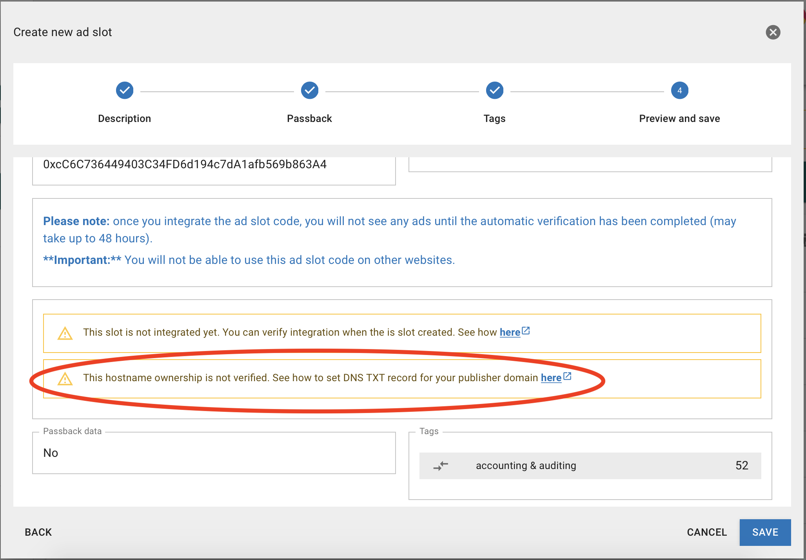This screenshot has width=806, height=560.
Task: Click the completed checkmark for Passback step
Action: 309,90
